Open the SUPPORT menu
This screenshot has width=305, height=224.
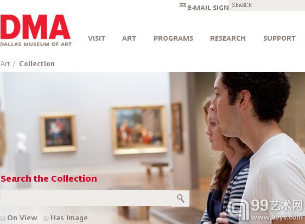[x=279, y=39]
